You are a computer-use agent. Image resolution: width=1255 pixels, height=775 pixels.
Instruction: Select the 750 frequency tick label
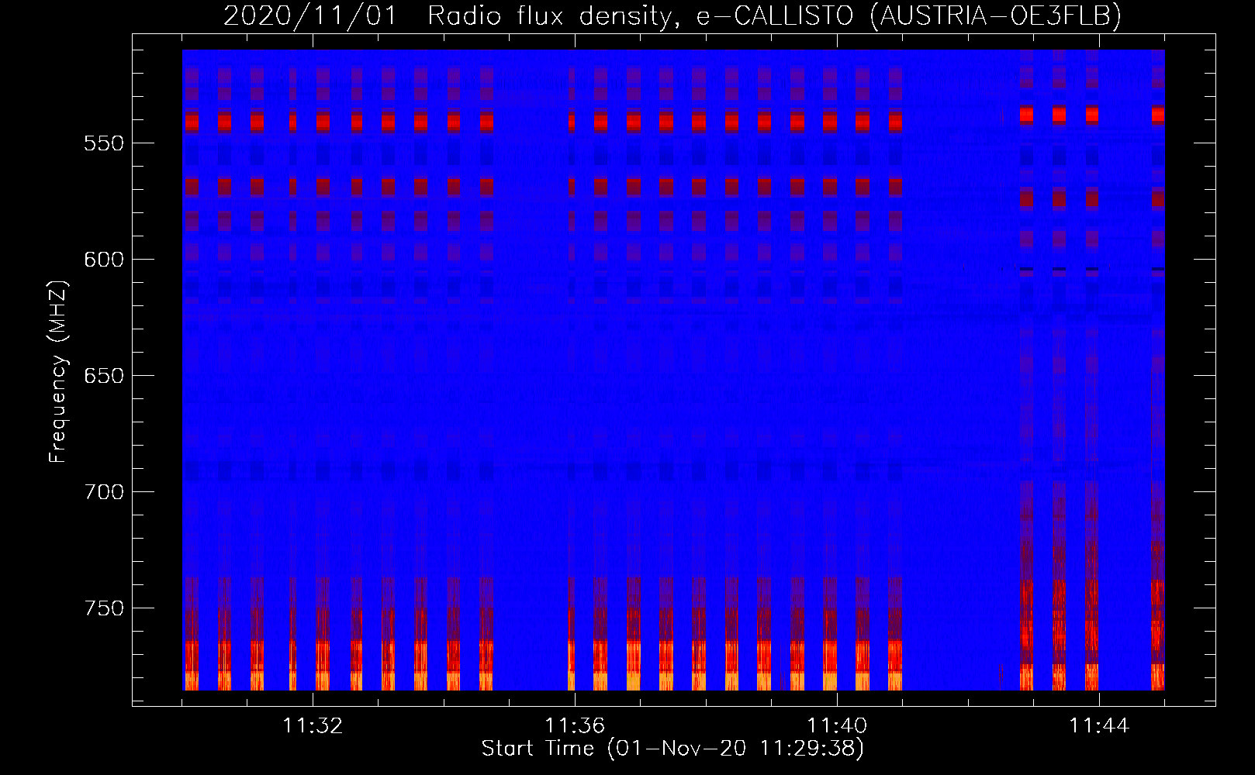pyautogui.click(x=104, y=609)
